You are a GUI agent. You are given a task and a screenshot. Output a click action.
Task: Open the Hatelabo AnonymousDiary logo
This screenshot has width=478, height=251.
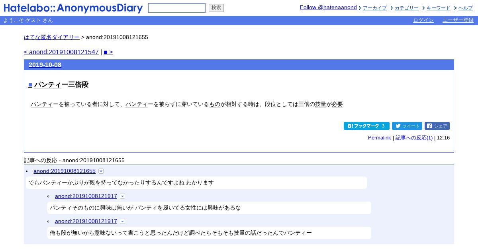point(73,8)
